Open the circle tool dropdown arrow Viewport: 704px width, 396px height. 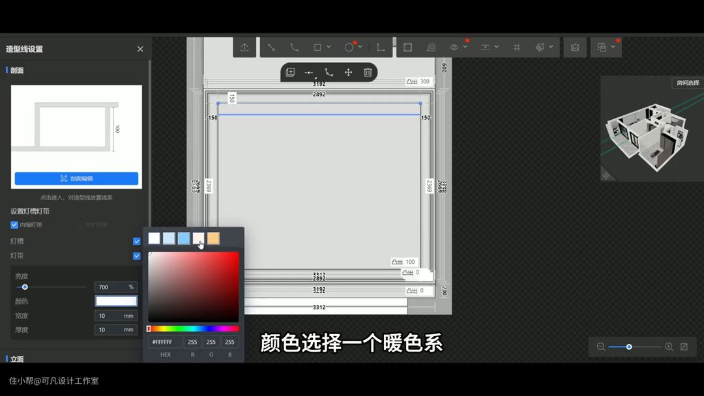click(x=360, y=47)
